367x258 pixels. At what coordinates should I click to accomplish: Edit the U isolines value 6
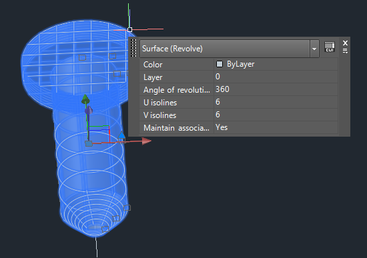[276, 102]
